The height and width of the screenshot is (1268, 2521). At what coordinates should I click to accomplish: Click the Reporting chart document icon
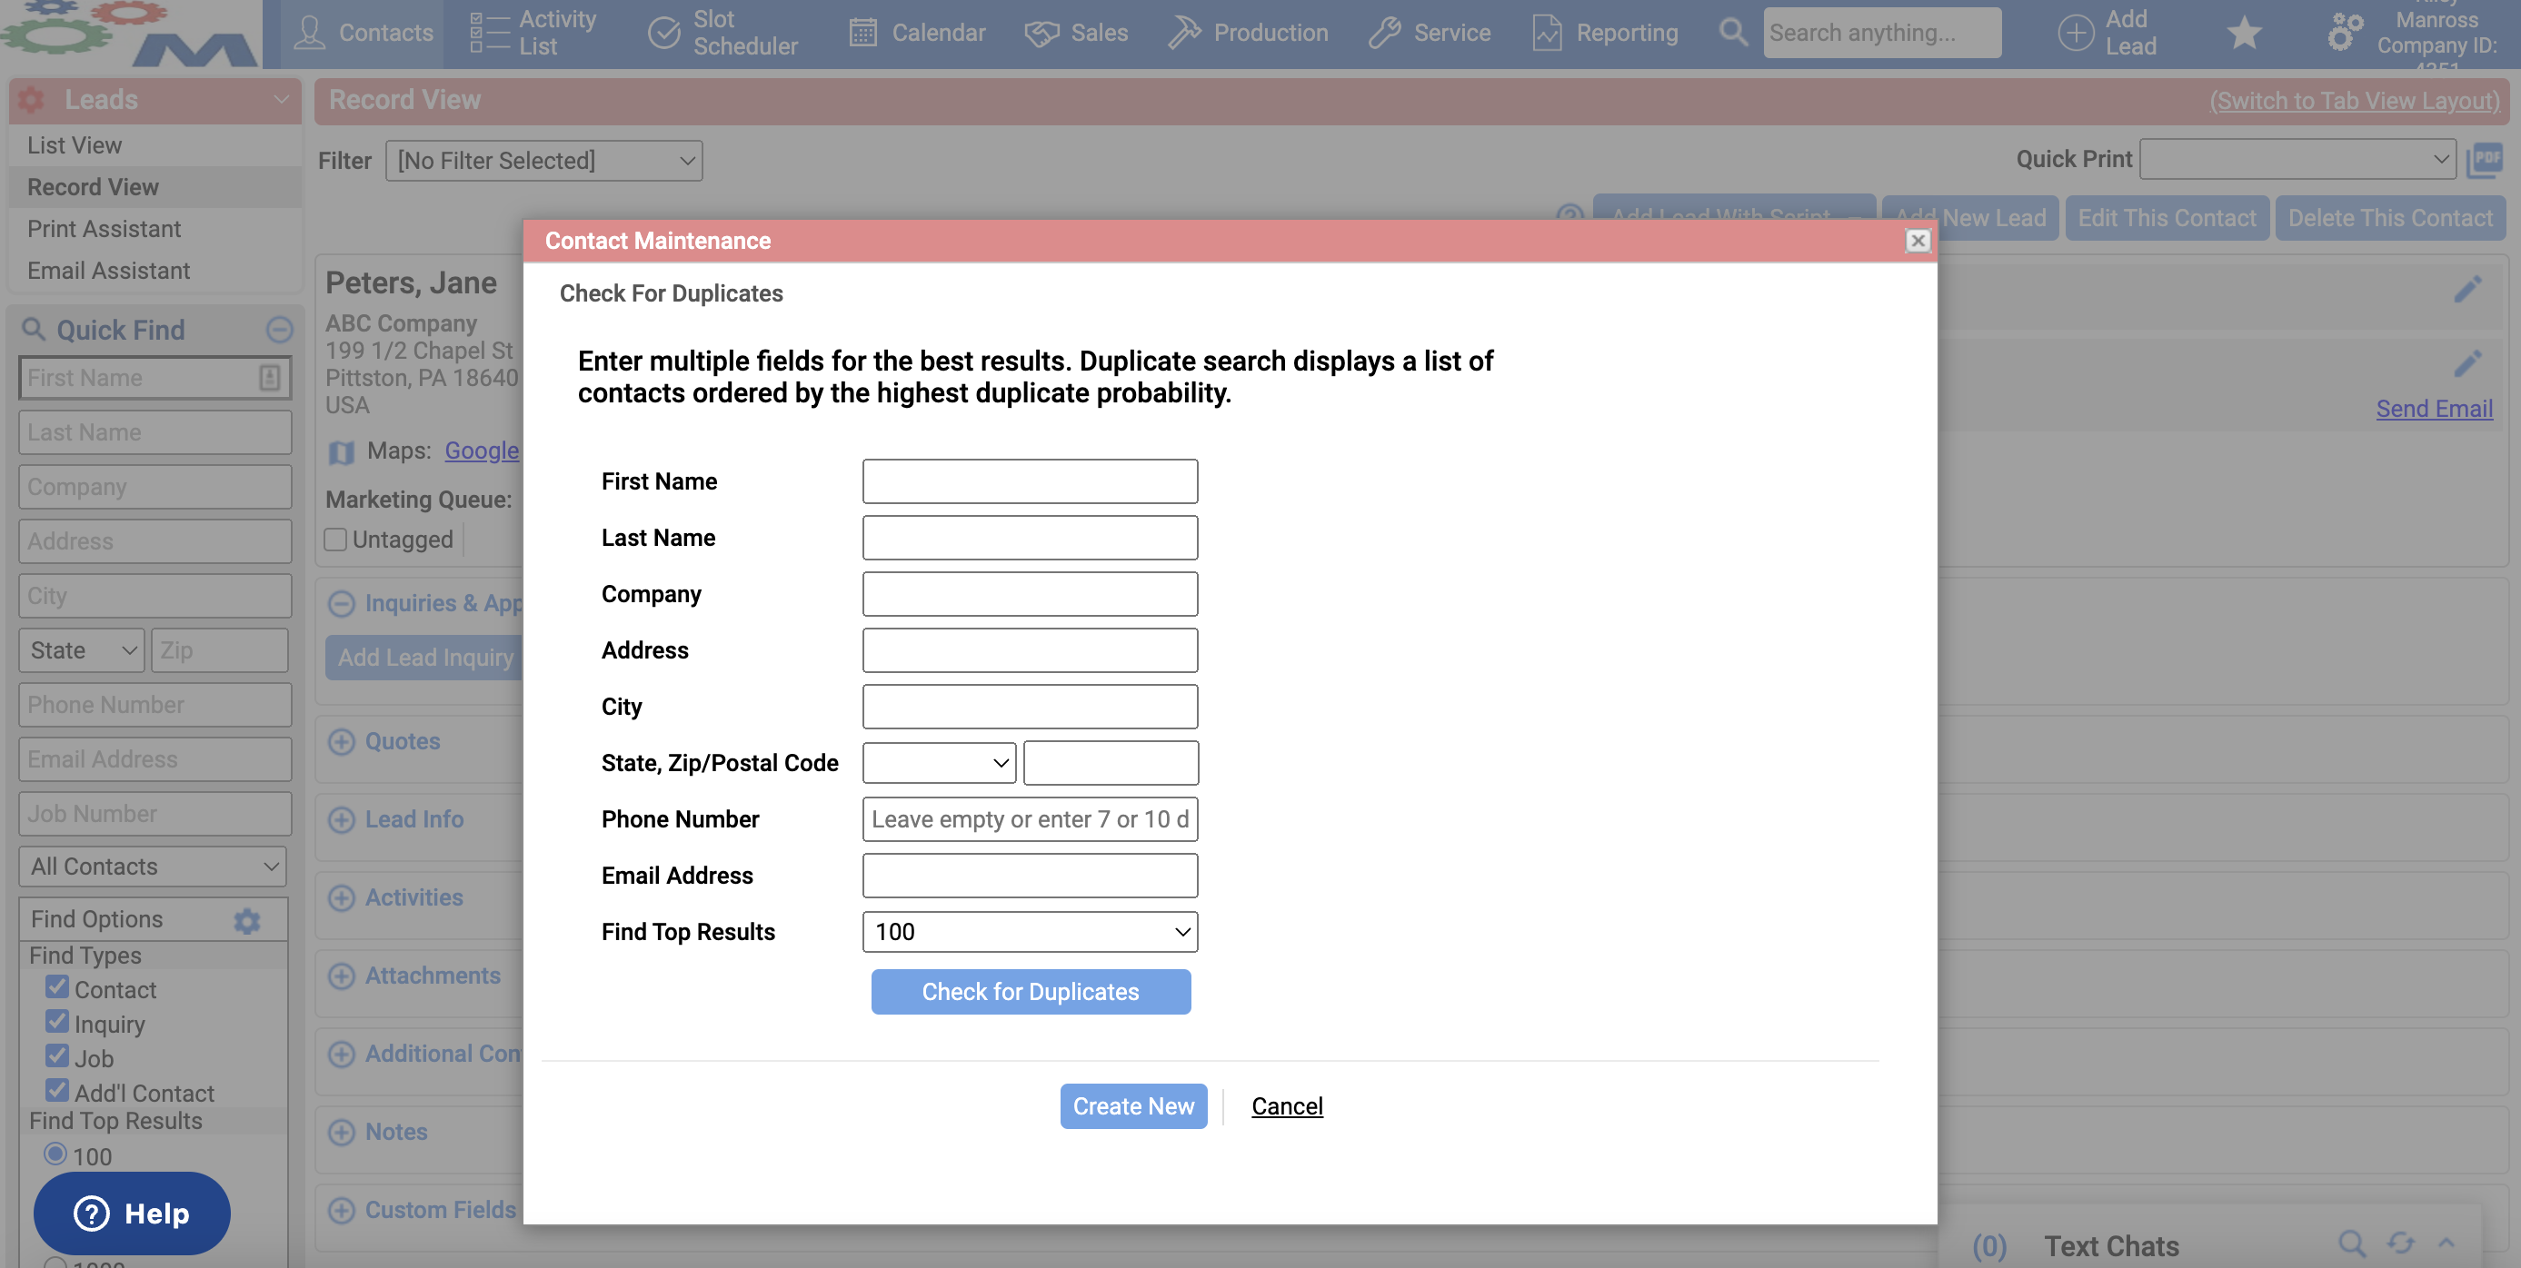[x=1546, y=33]
